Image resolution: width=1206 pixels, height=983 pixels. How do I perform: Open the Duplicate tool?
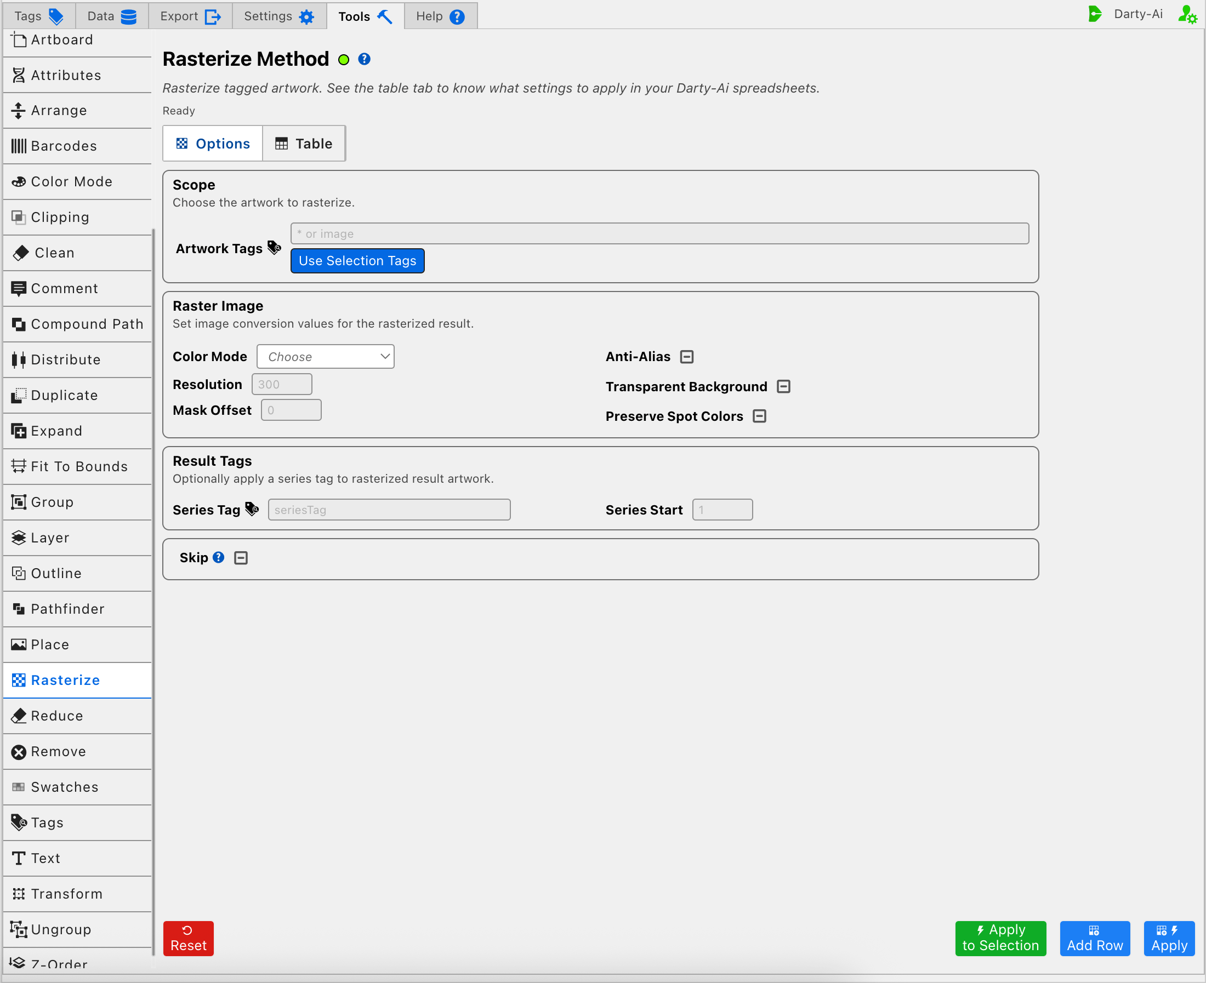(x=77, y=396)
